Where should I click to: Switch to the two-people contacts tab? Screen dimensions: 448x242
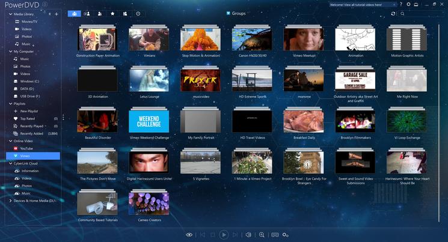(x=100, y=13)
